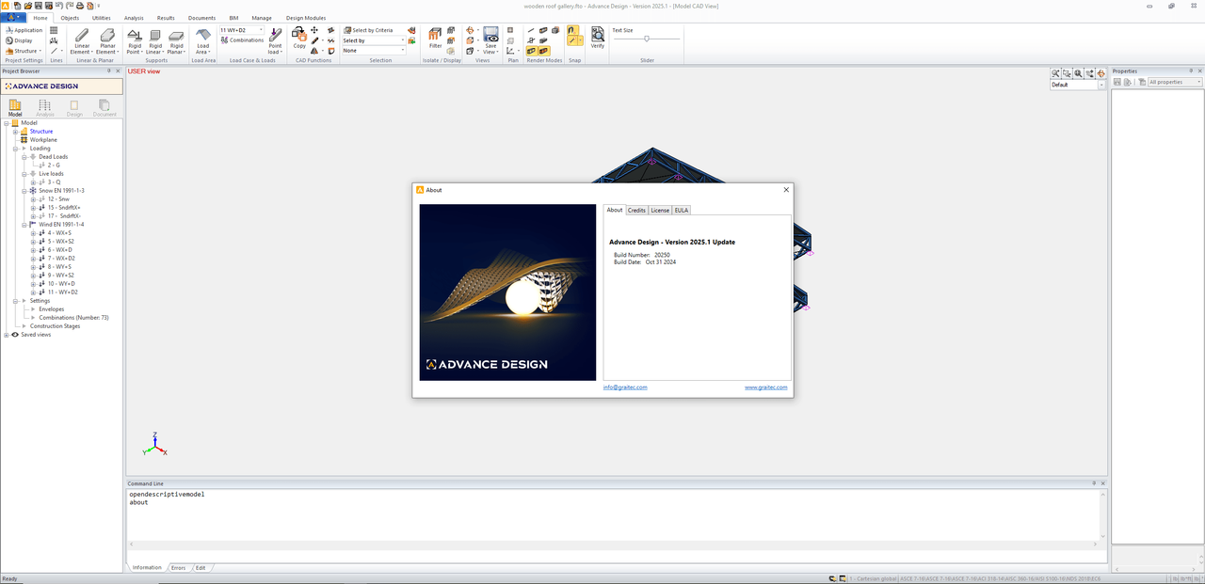This screenshot has height=584, width=1205.
Task: Click the Point load tool
Action: tap(275, 41)
